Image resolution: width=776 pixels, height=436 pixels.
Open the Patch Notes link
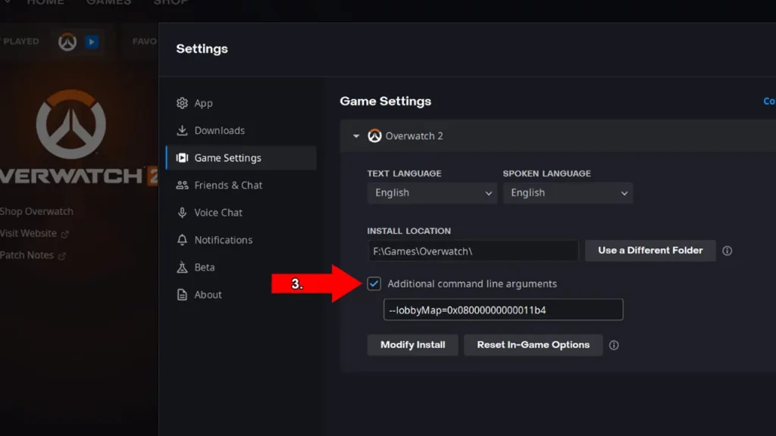[27, 255]
